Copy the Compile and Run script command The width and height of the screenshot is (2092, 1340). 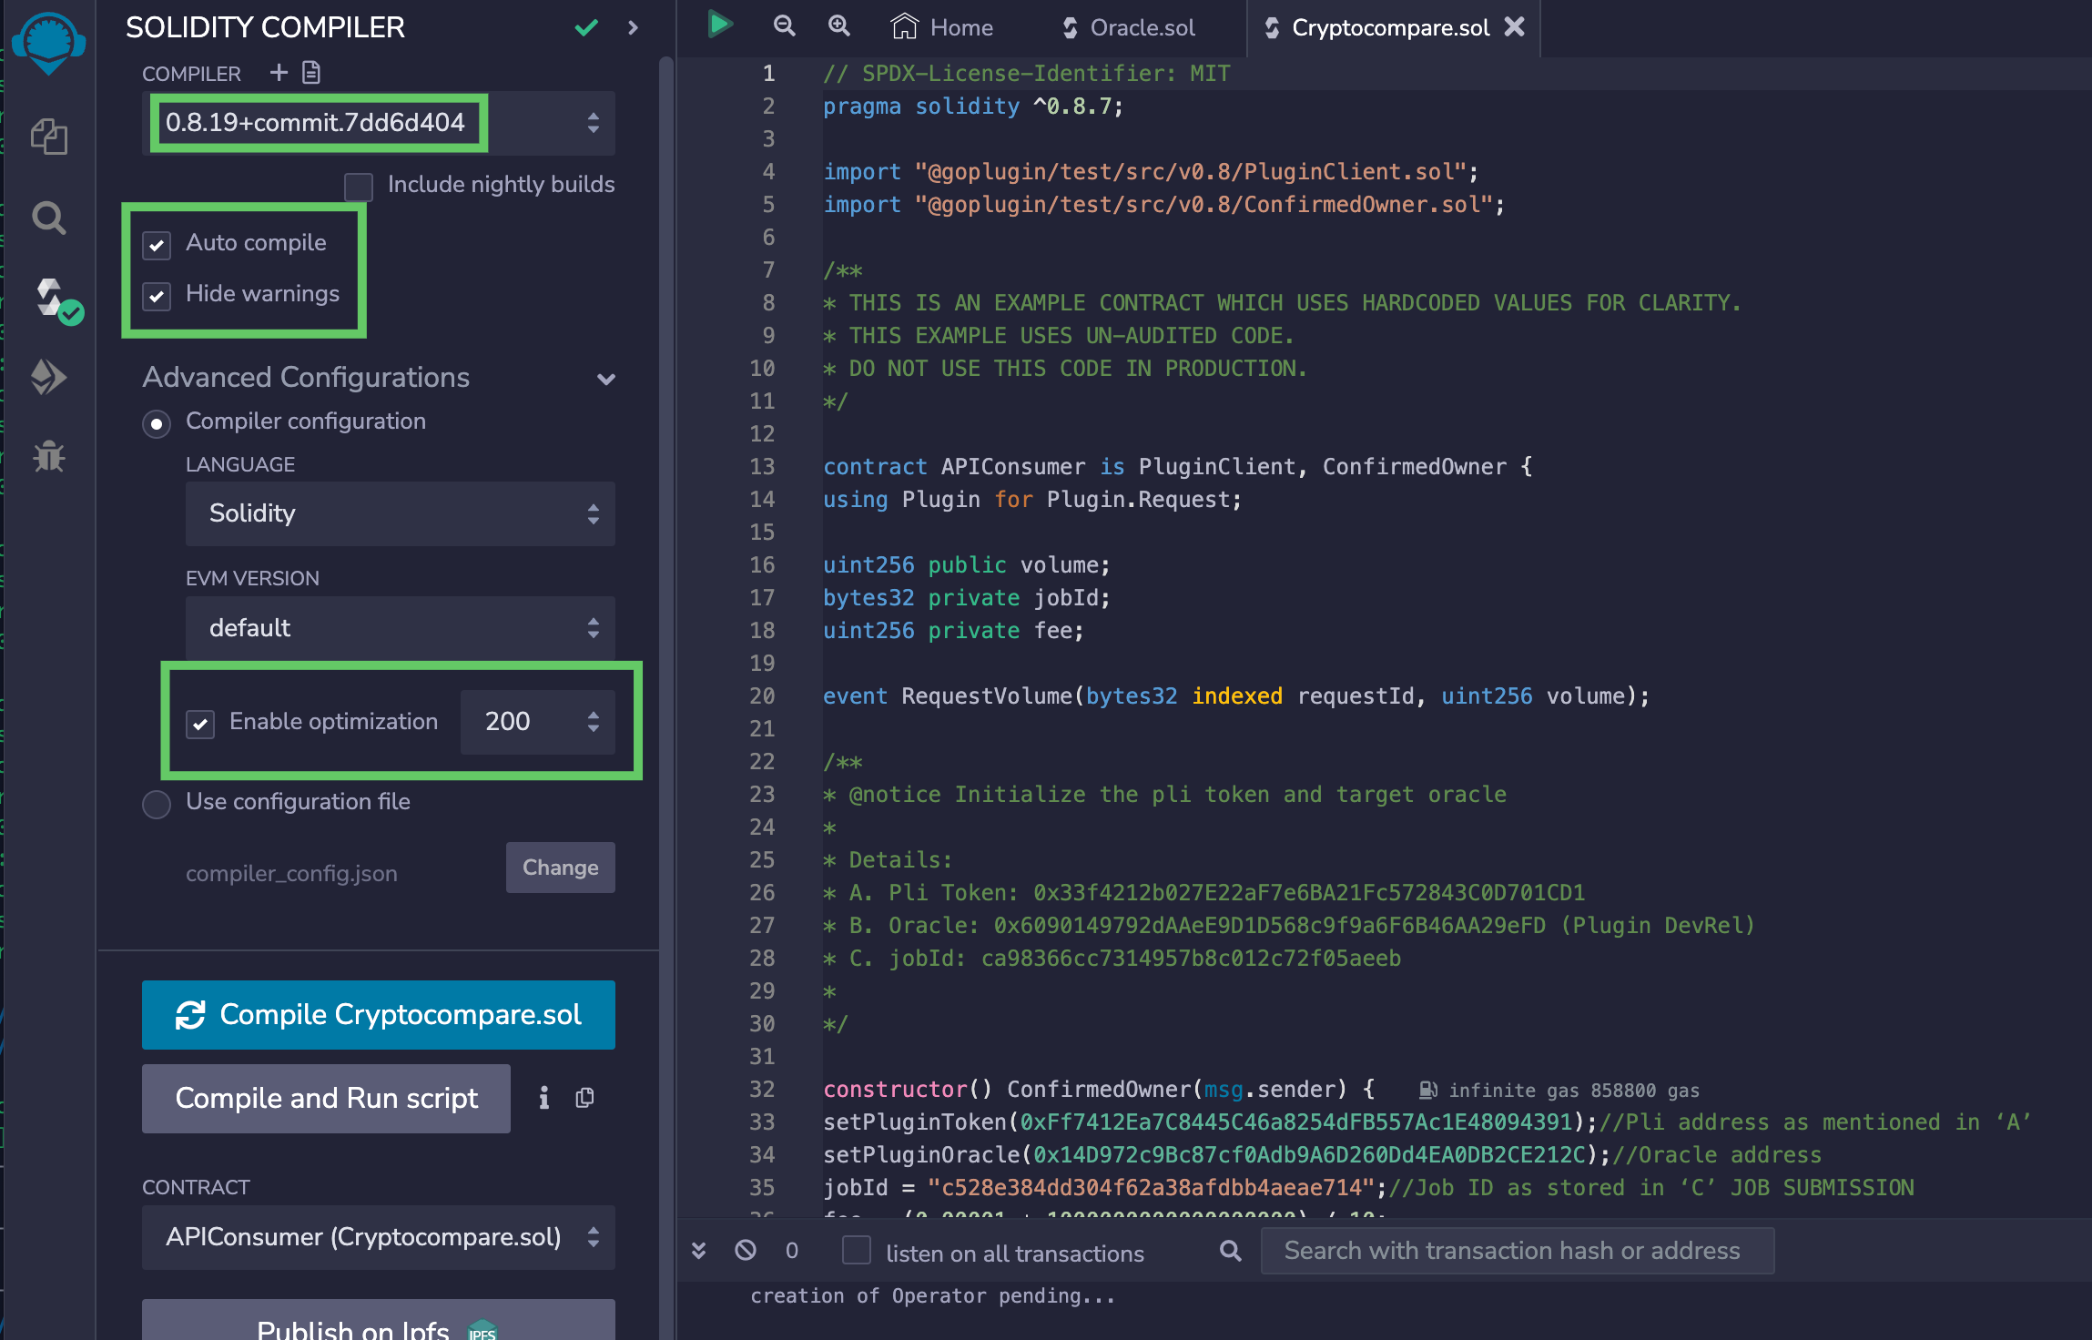(x=584, y=1098)
